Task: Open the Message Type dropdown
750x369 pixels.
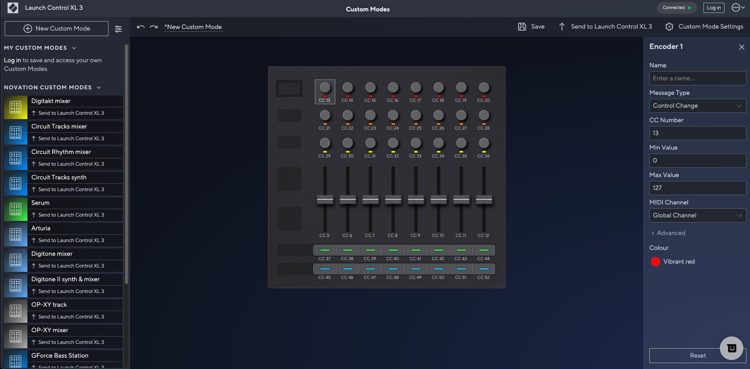Action: (x=697, y=106)
